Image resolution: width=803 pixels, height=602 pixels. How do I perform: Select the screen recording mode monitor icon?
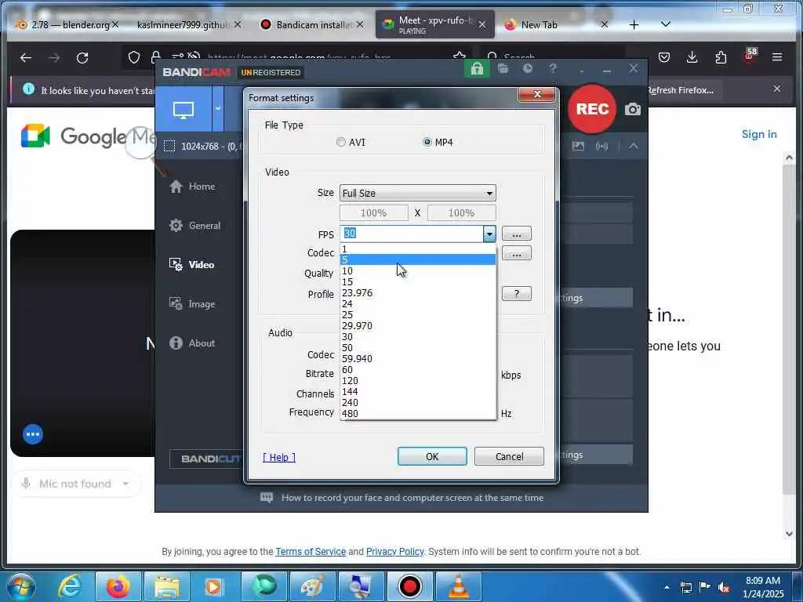(183, 109)
